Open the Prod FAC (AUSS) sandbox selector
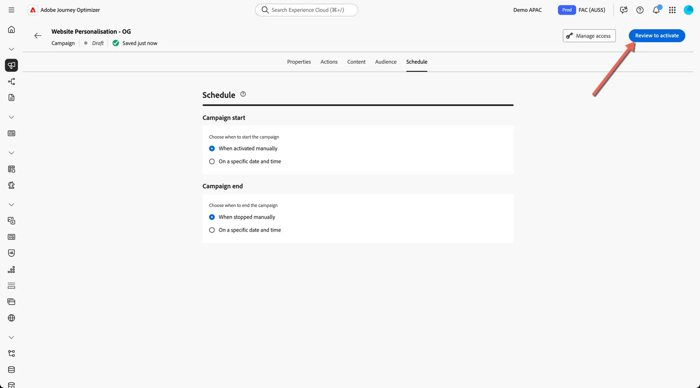The height and width of the screenshot is (388, 700). point(582,10)
